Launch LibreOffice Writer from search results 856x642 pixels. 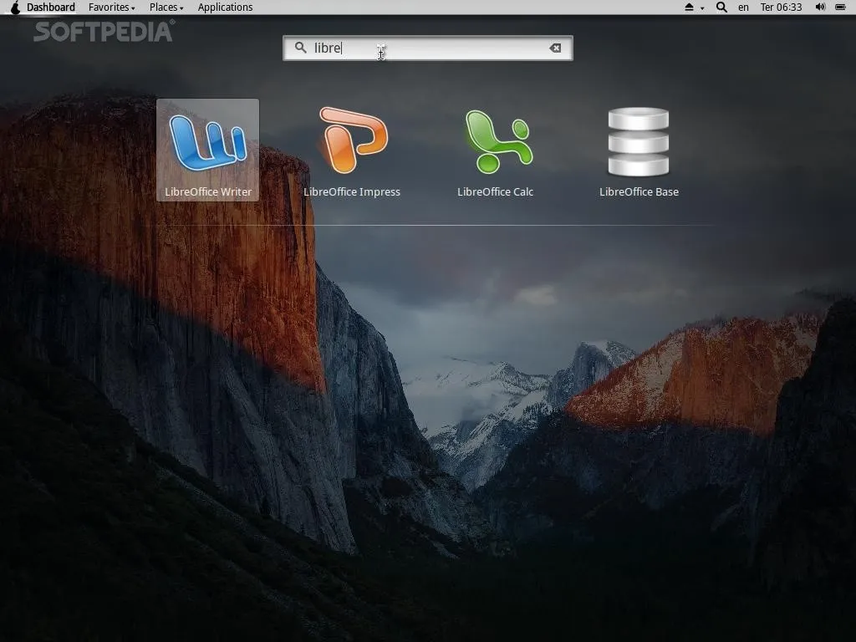[207, 149]
